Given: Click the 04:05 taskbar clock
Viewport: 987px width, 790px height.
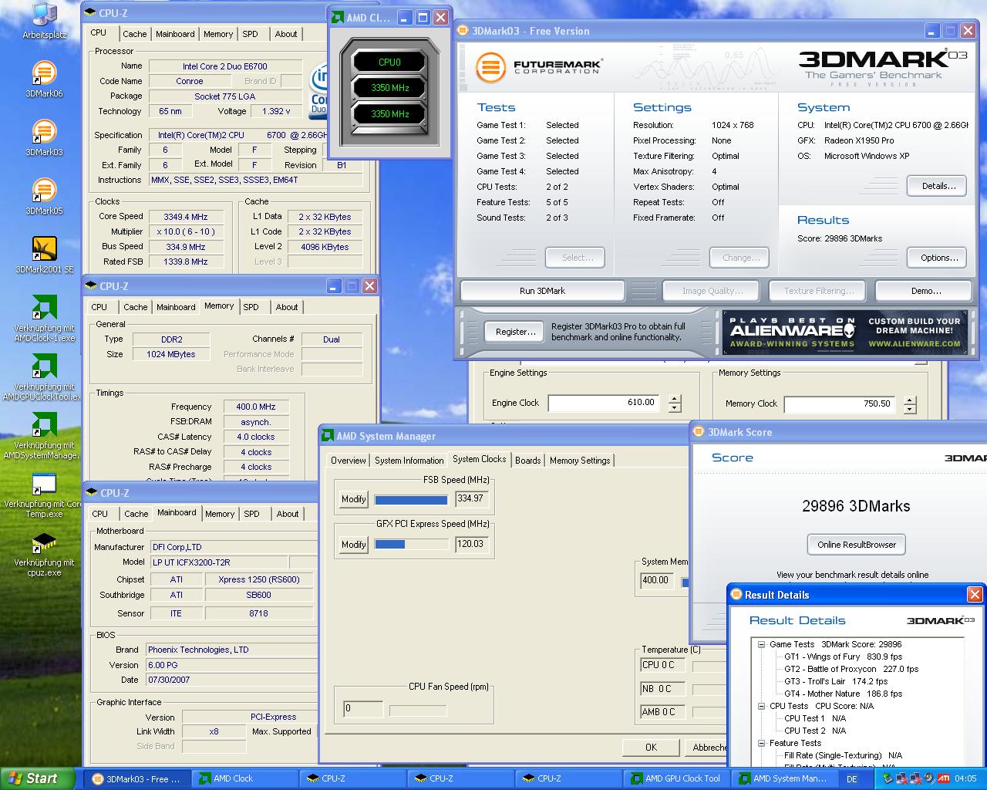Looking at the screenshot, I should tap(965, 778).
